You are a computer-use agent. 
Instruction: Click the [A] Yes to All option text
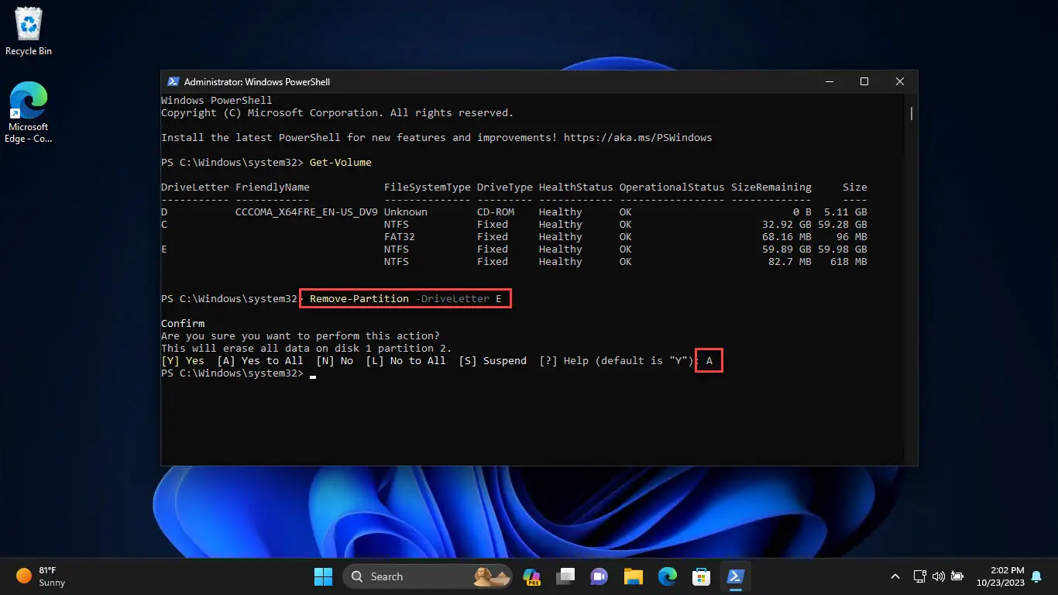point(260,361)
